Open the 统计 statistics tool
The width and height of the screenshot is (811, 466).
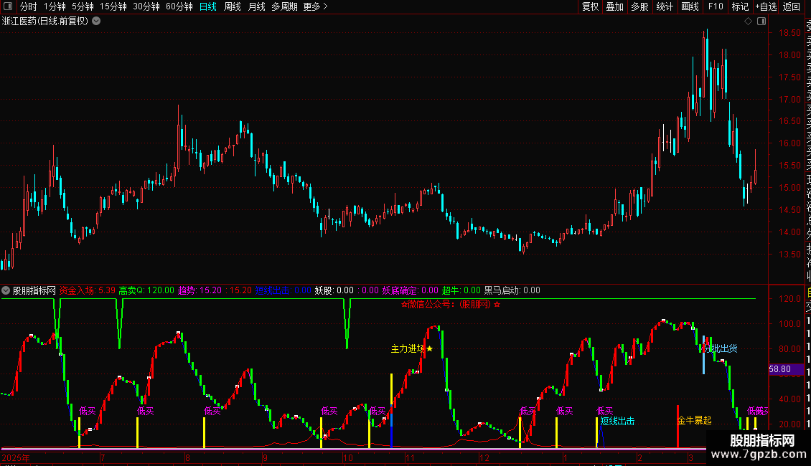pyautogui.click(x=665, y=6)
